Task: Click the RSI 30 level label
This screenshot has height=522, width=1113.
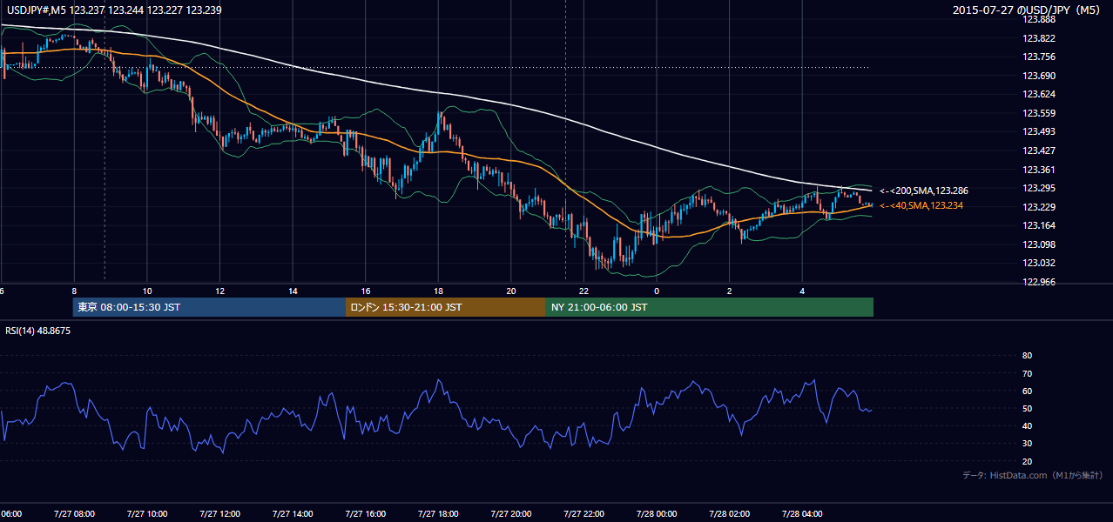Action: coord(1027,444)
